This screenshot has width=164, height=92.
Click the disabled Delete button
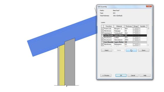(119, 50)
